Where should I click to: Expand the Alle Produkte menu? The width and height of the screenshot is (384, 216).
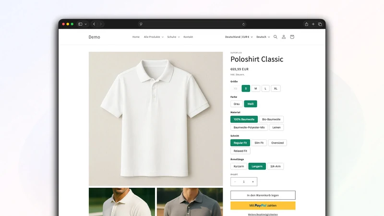tap(154, 37)
